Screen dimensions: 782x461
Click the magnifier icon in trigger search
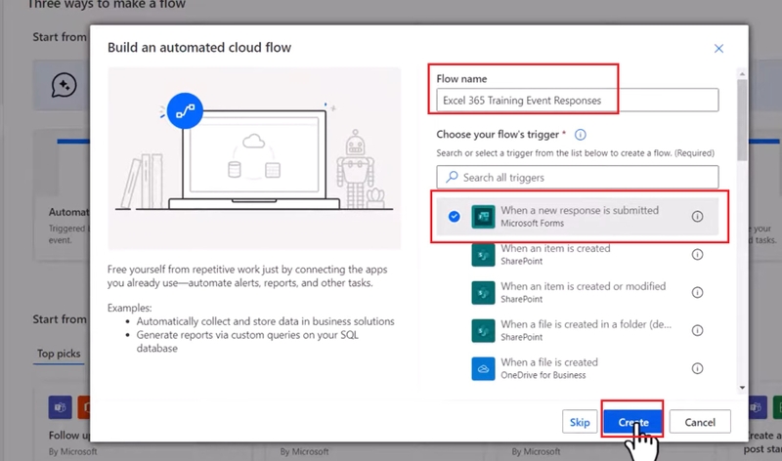point(452,177)
